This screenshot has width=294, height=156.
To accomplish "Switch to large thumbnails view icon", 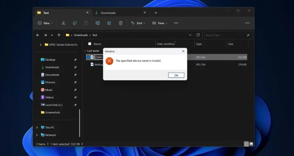I will pos(251,144).
